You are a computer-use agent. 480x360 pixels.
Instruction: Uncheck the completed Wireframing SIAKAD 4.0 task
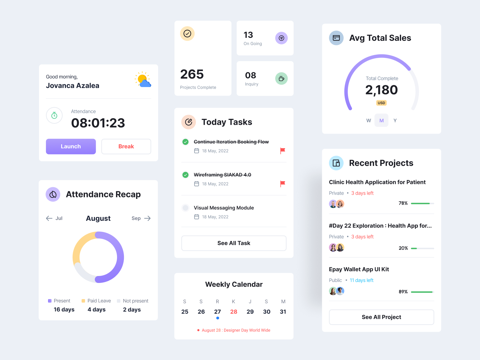point(185,175)
